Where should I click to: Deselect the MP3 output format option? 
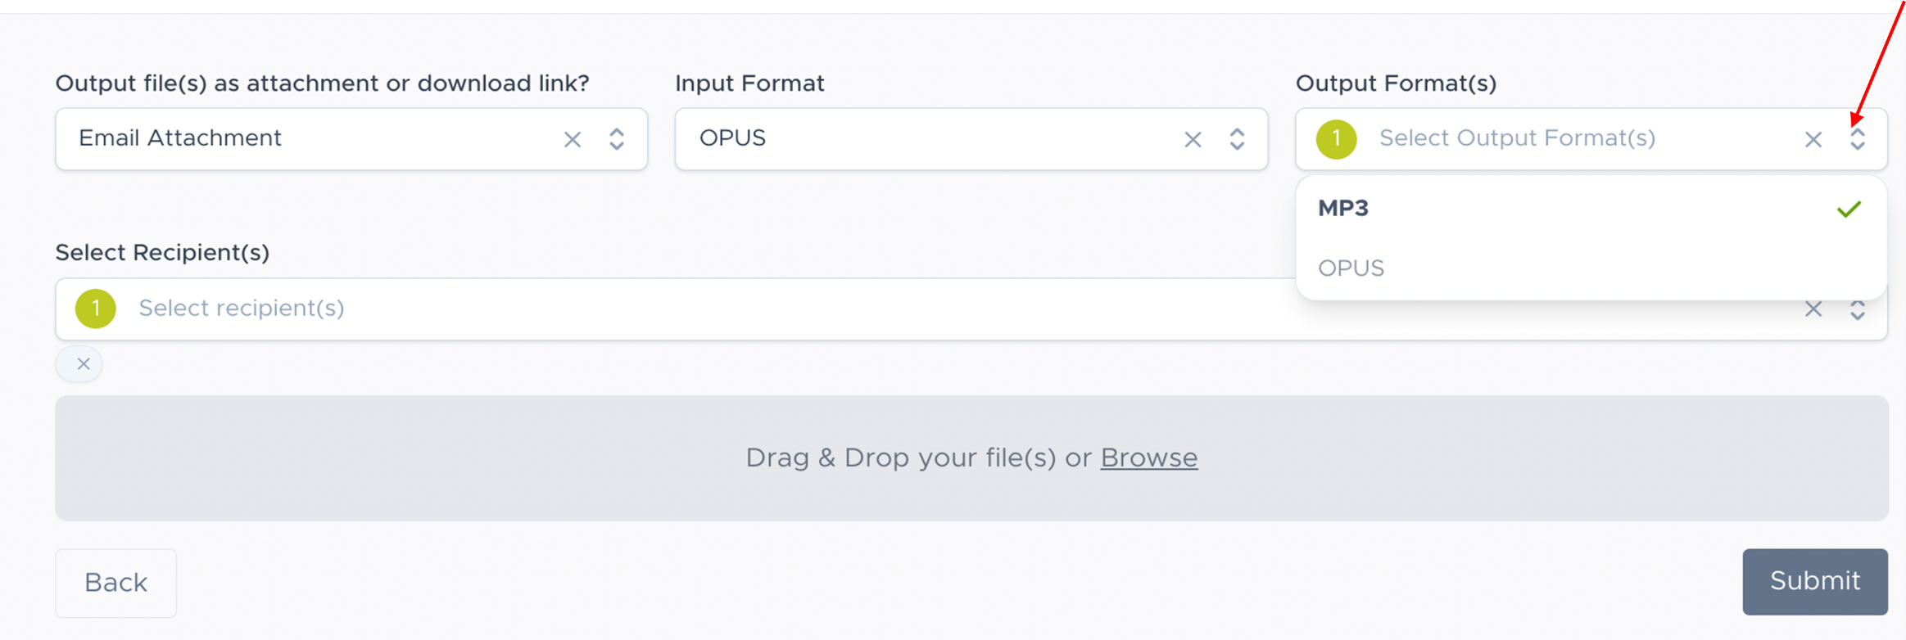(1343, 209)
